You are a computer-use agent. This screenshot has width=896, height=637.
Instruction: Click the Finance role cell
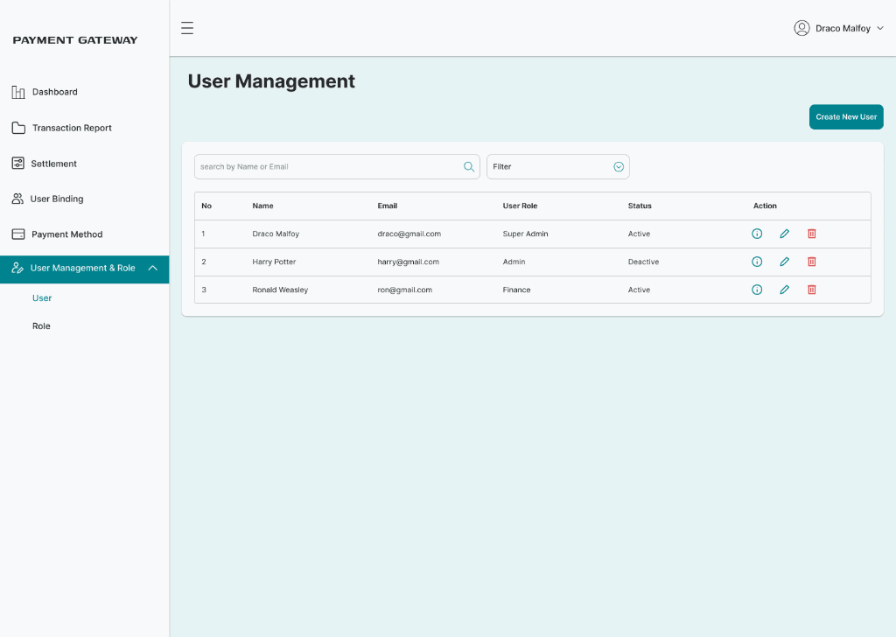click(x=516, y=290)
